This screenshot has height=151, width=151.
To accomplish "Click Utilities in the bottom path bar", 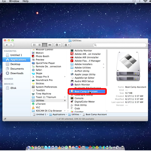I will [x=74, y=114].
